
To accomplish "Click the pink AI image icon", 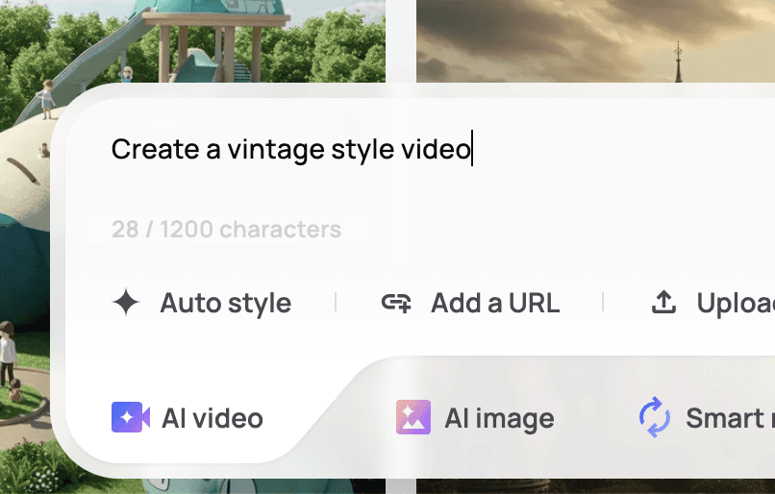I will point(413,417).
